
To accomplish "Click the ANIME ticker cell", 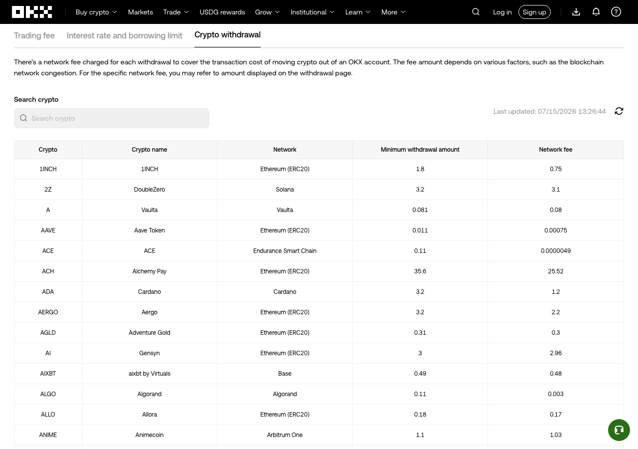I will 48,435.
